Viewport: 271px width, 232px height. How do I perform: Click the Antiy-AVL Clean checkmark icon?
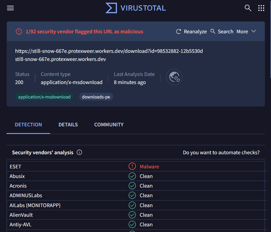132,224
